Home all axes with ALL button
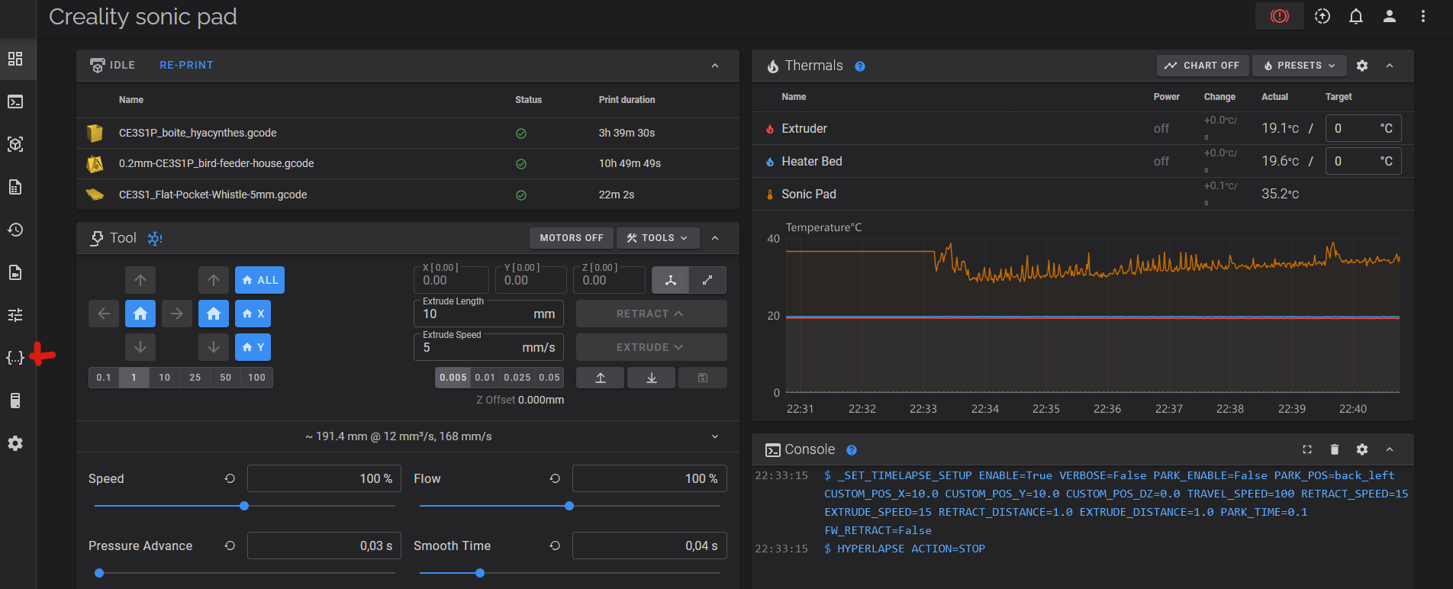The width and height of the screenshot is (1453, 589). (259, 280)
